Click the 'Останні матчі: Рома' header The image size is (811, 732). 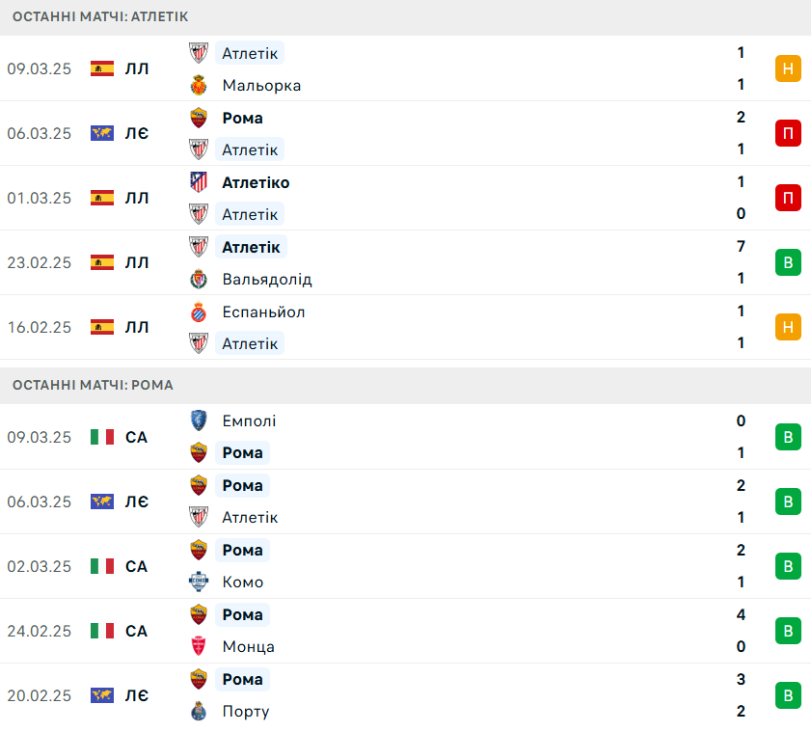tap(93, 385)
